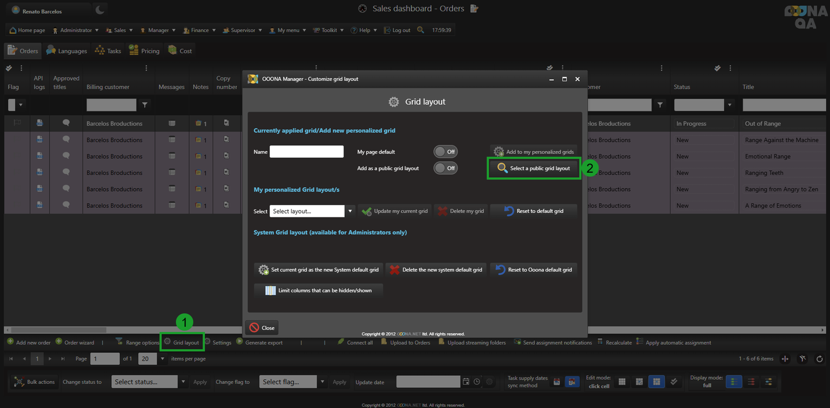830x408 pixels.
Task: Click the grid layout Name input field
Action: pyautogui.click(x=307, y=152)
